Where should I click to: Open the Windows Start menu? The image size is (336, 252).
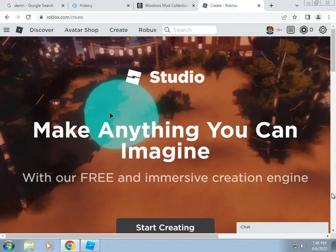tap(9, 245)
